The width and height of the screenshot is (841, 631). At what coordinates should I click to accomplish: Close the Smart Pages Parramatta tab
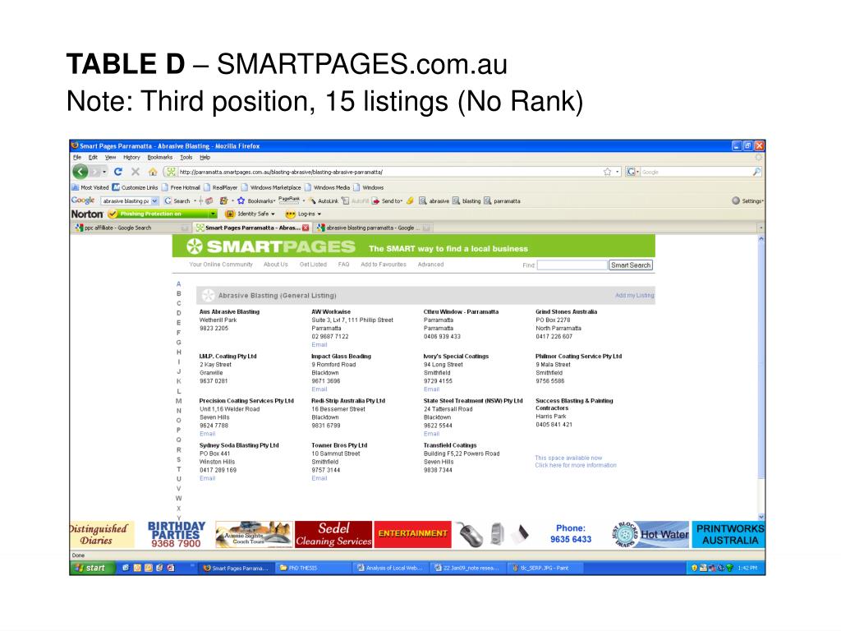pyautogui.click(x=306, y=228)
